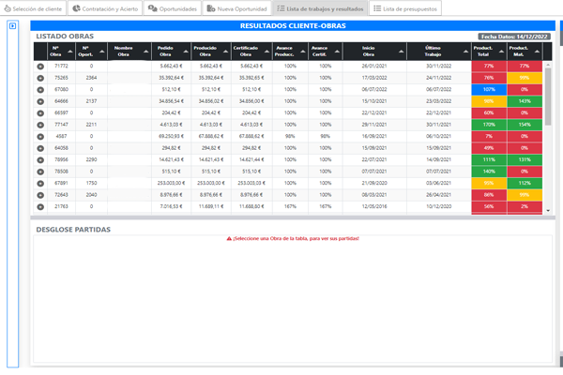The image size is (563, 375).
Task: Click the Lista de presupuestos list icon
Action: point(377,7)
